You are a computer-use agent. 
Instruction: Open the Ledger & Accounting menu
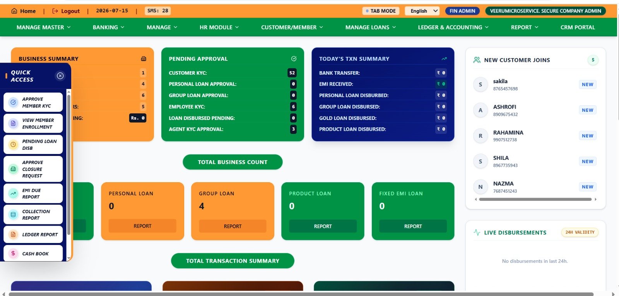(453, 27)
